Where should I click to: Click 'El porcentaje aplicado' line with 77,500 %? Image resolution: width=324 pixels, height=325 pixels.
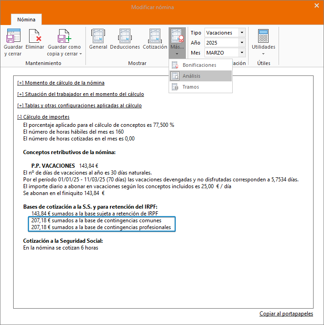[x=99, y=125]
